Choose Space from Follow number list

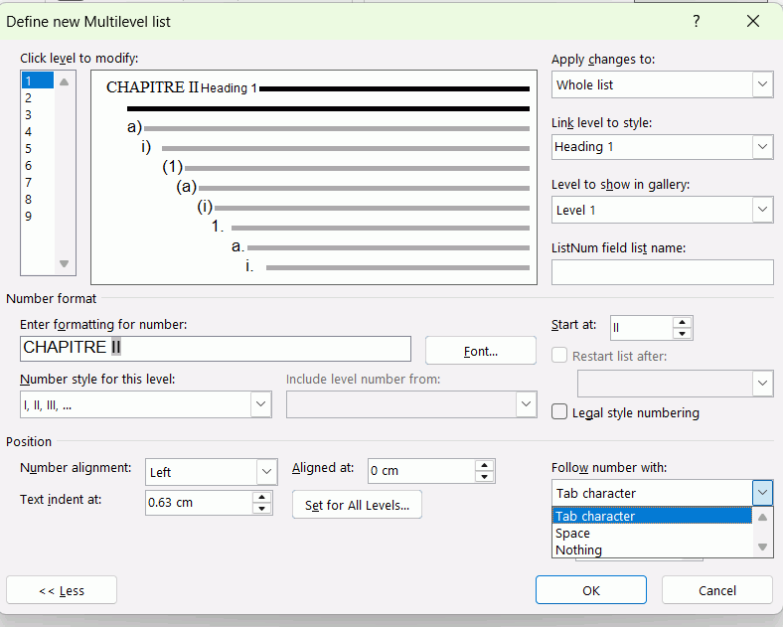(573, 534)
